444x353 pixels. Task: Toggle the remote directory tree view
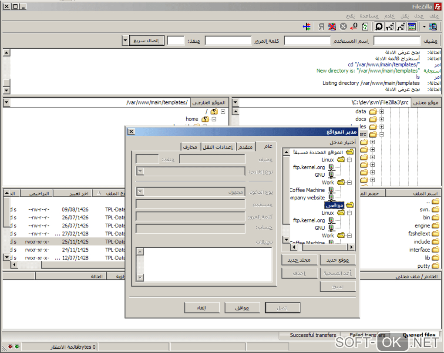tap(390, 27)
